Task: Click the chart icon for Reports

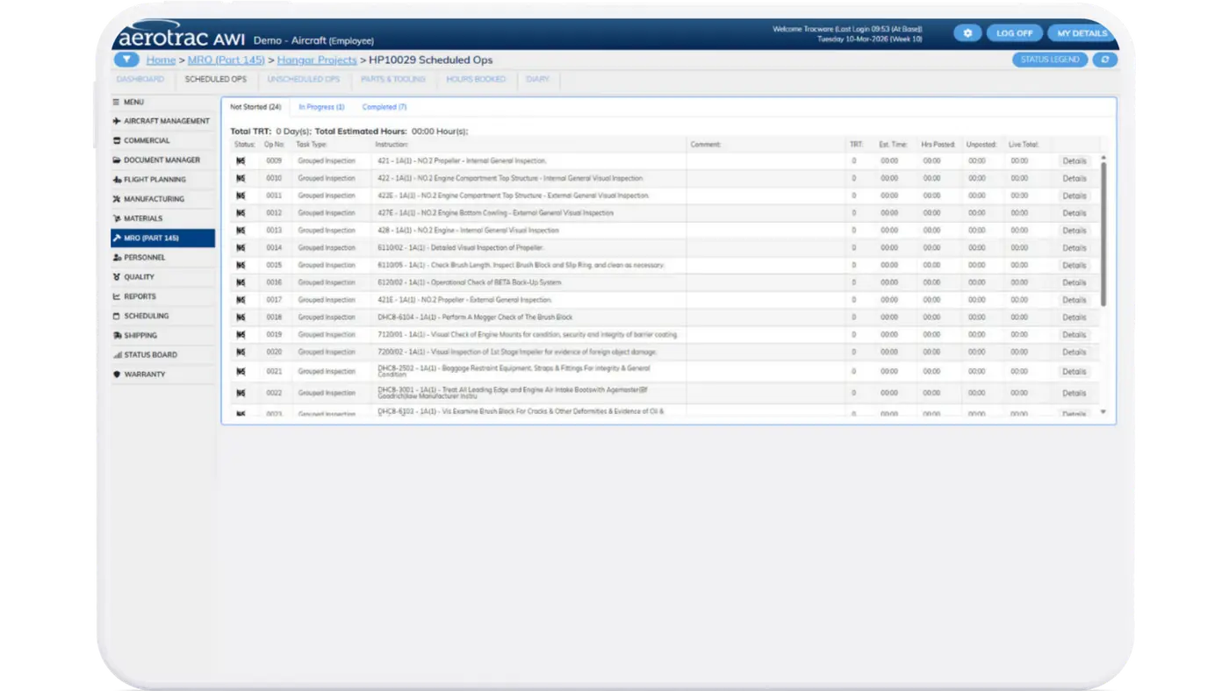Action: [117, 296]
